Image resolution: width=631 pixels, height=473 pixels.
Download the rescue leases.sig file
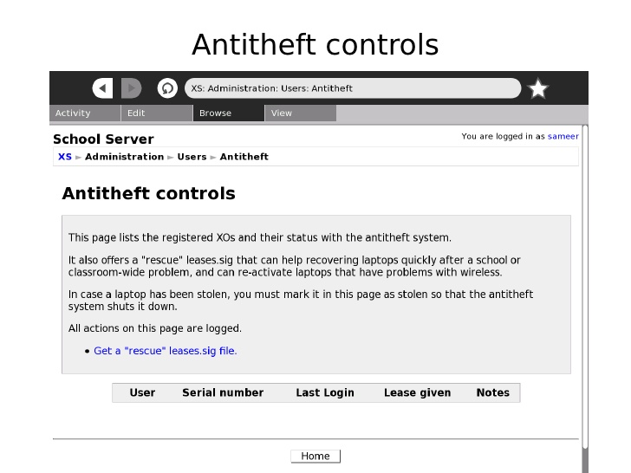click(165, 351)
